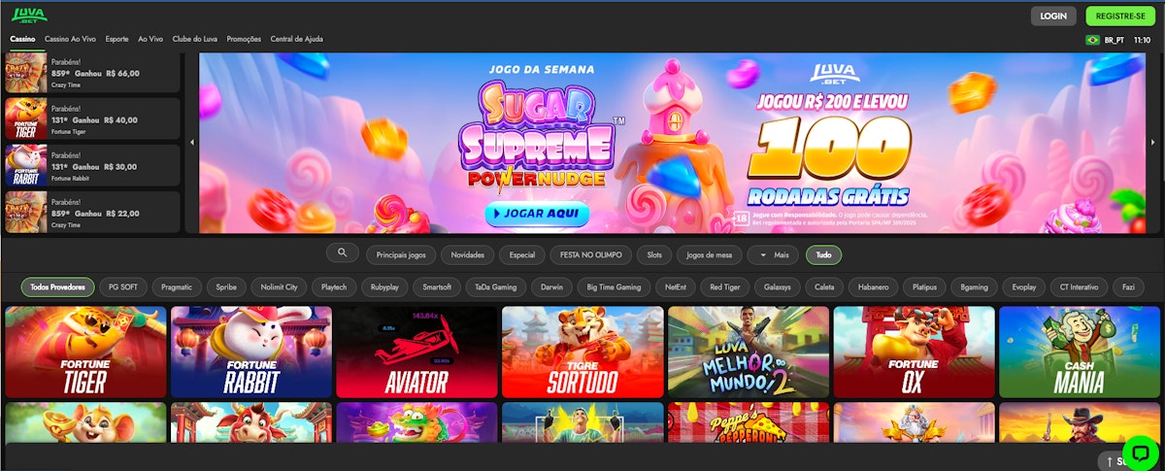
Task: Filter by Evoplay provider
Action: click(x=1026, y=287)
